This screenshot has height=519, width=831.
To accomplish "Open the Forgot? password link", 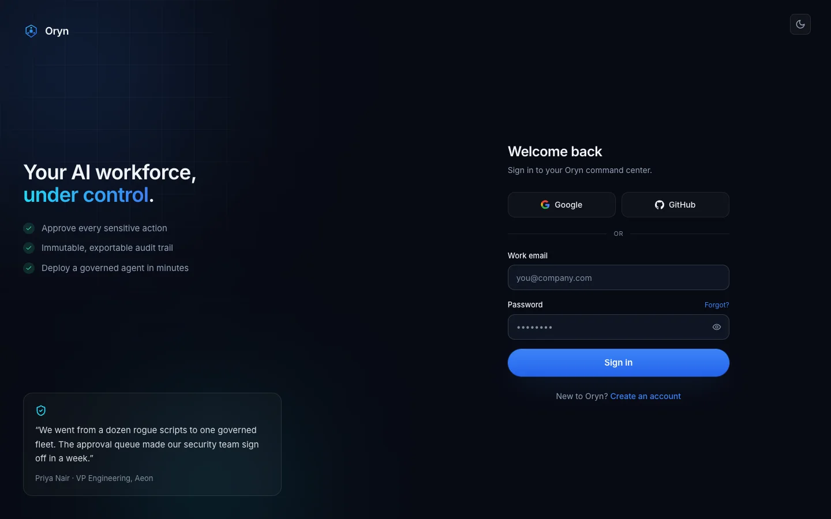I will click(x=717, y=305).
